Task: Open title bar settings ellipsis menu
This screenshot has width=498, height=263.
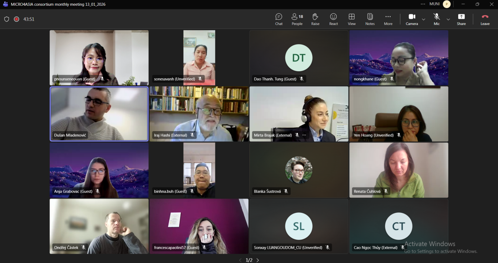Action: (423, 4)
